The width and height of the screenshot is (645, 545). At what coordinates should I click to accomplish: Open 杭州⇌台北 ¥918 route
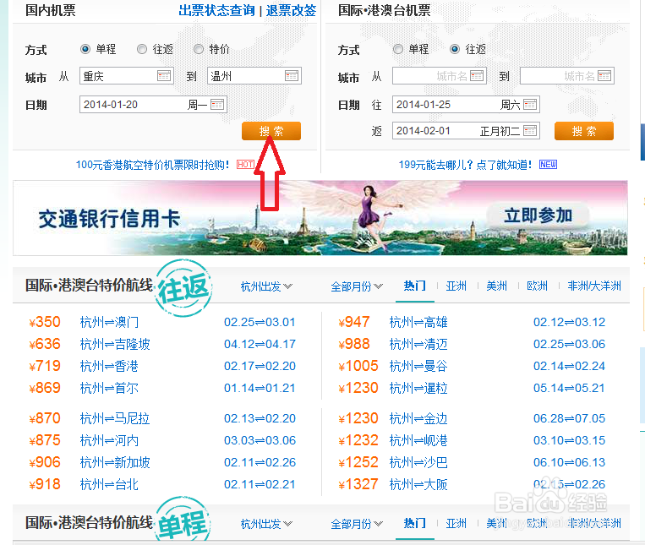[109, 484]
